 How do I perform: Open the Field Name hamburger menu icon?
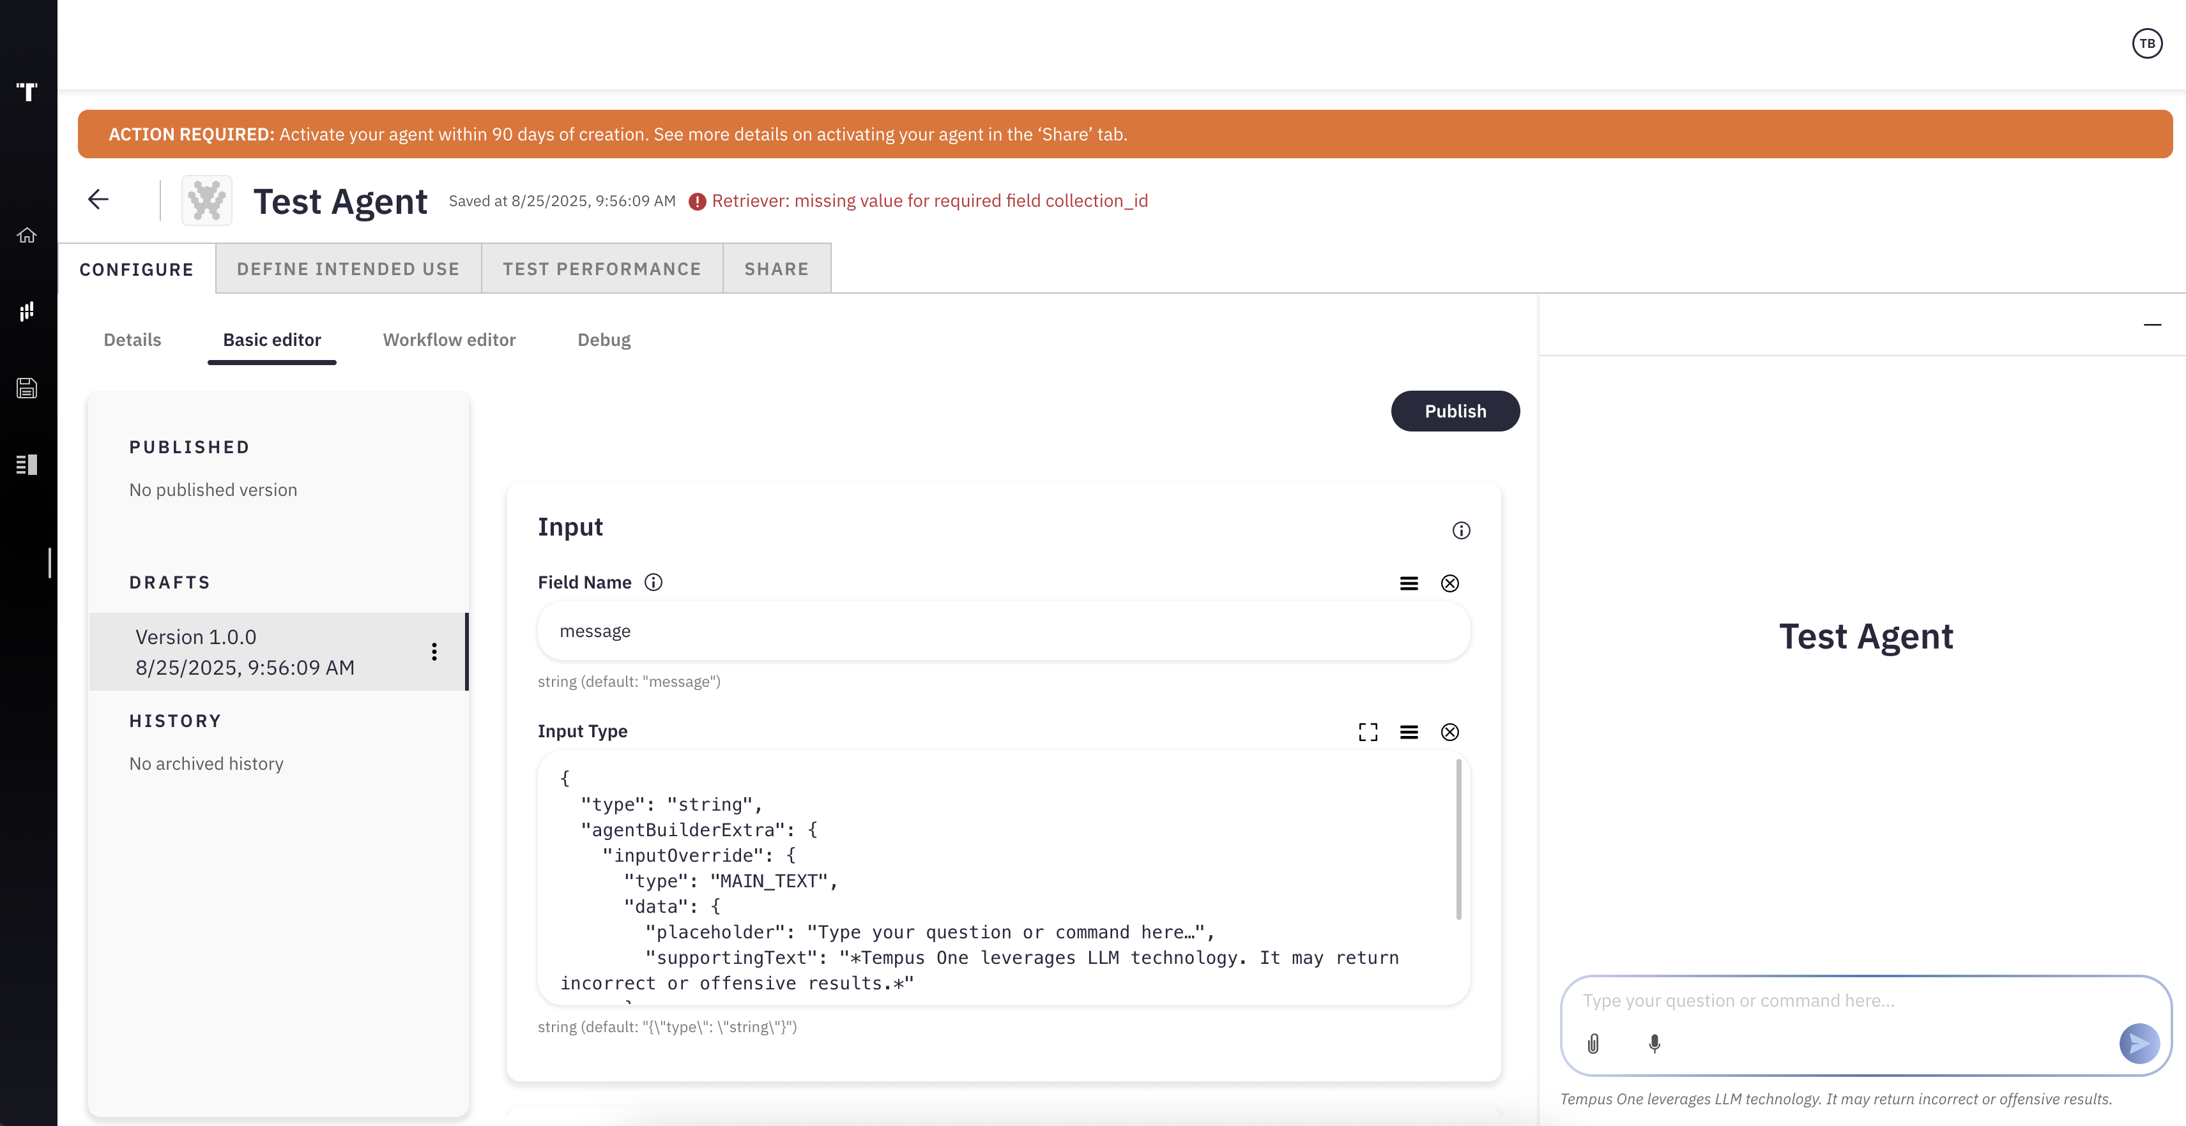[x=1409, y=583]
